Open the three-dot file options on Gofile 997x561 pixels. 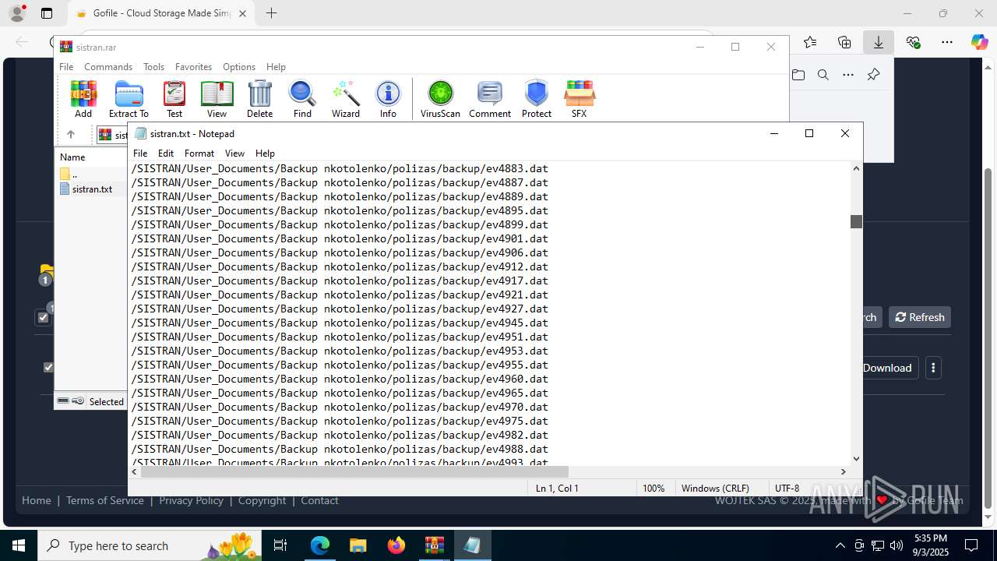[x=933, y=368]
